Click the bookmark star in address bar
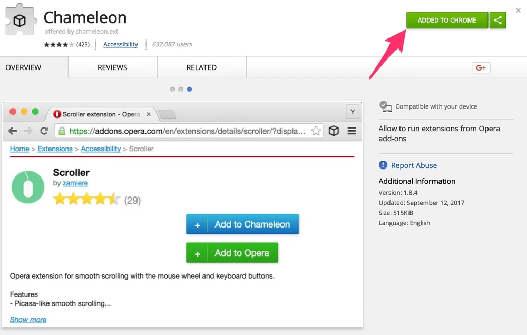The height and width of the screenshot is (335, 527). point(316,131)
